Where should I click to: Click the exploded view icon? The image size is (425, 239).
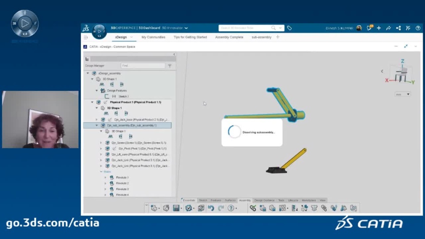tap(305, 208)
